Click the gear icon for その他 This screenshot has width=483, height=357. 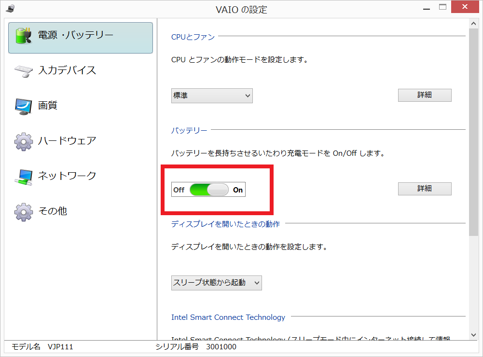coord(24,212)
